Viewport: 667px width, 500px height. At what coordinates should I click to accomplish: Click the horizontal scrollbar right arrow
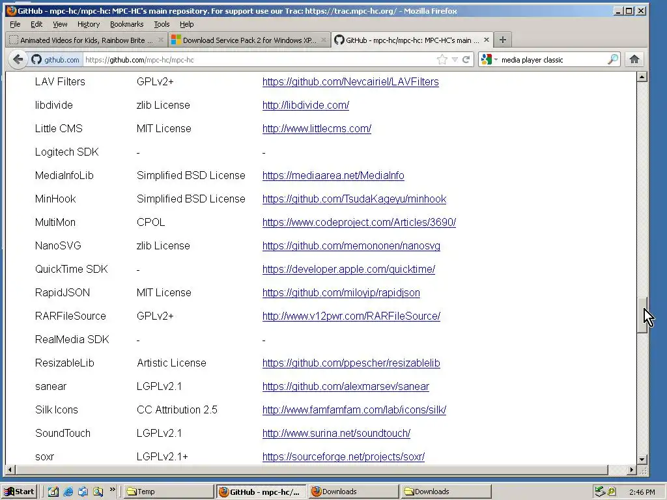point(632,470)
